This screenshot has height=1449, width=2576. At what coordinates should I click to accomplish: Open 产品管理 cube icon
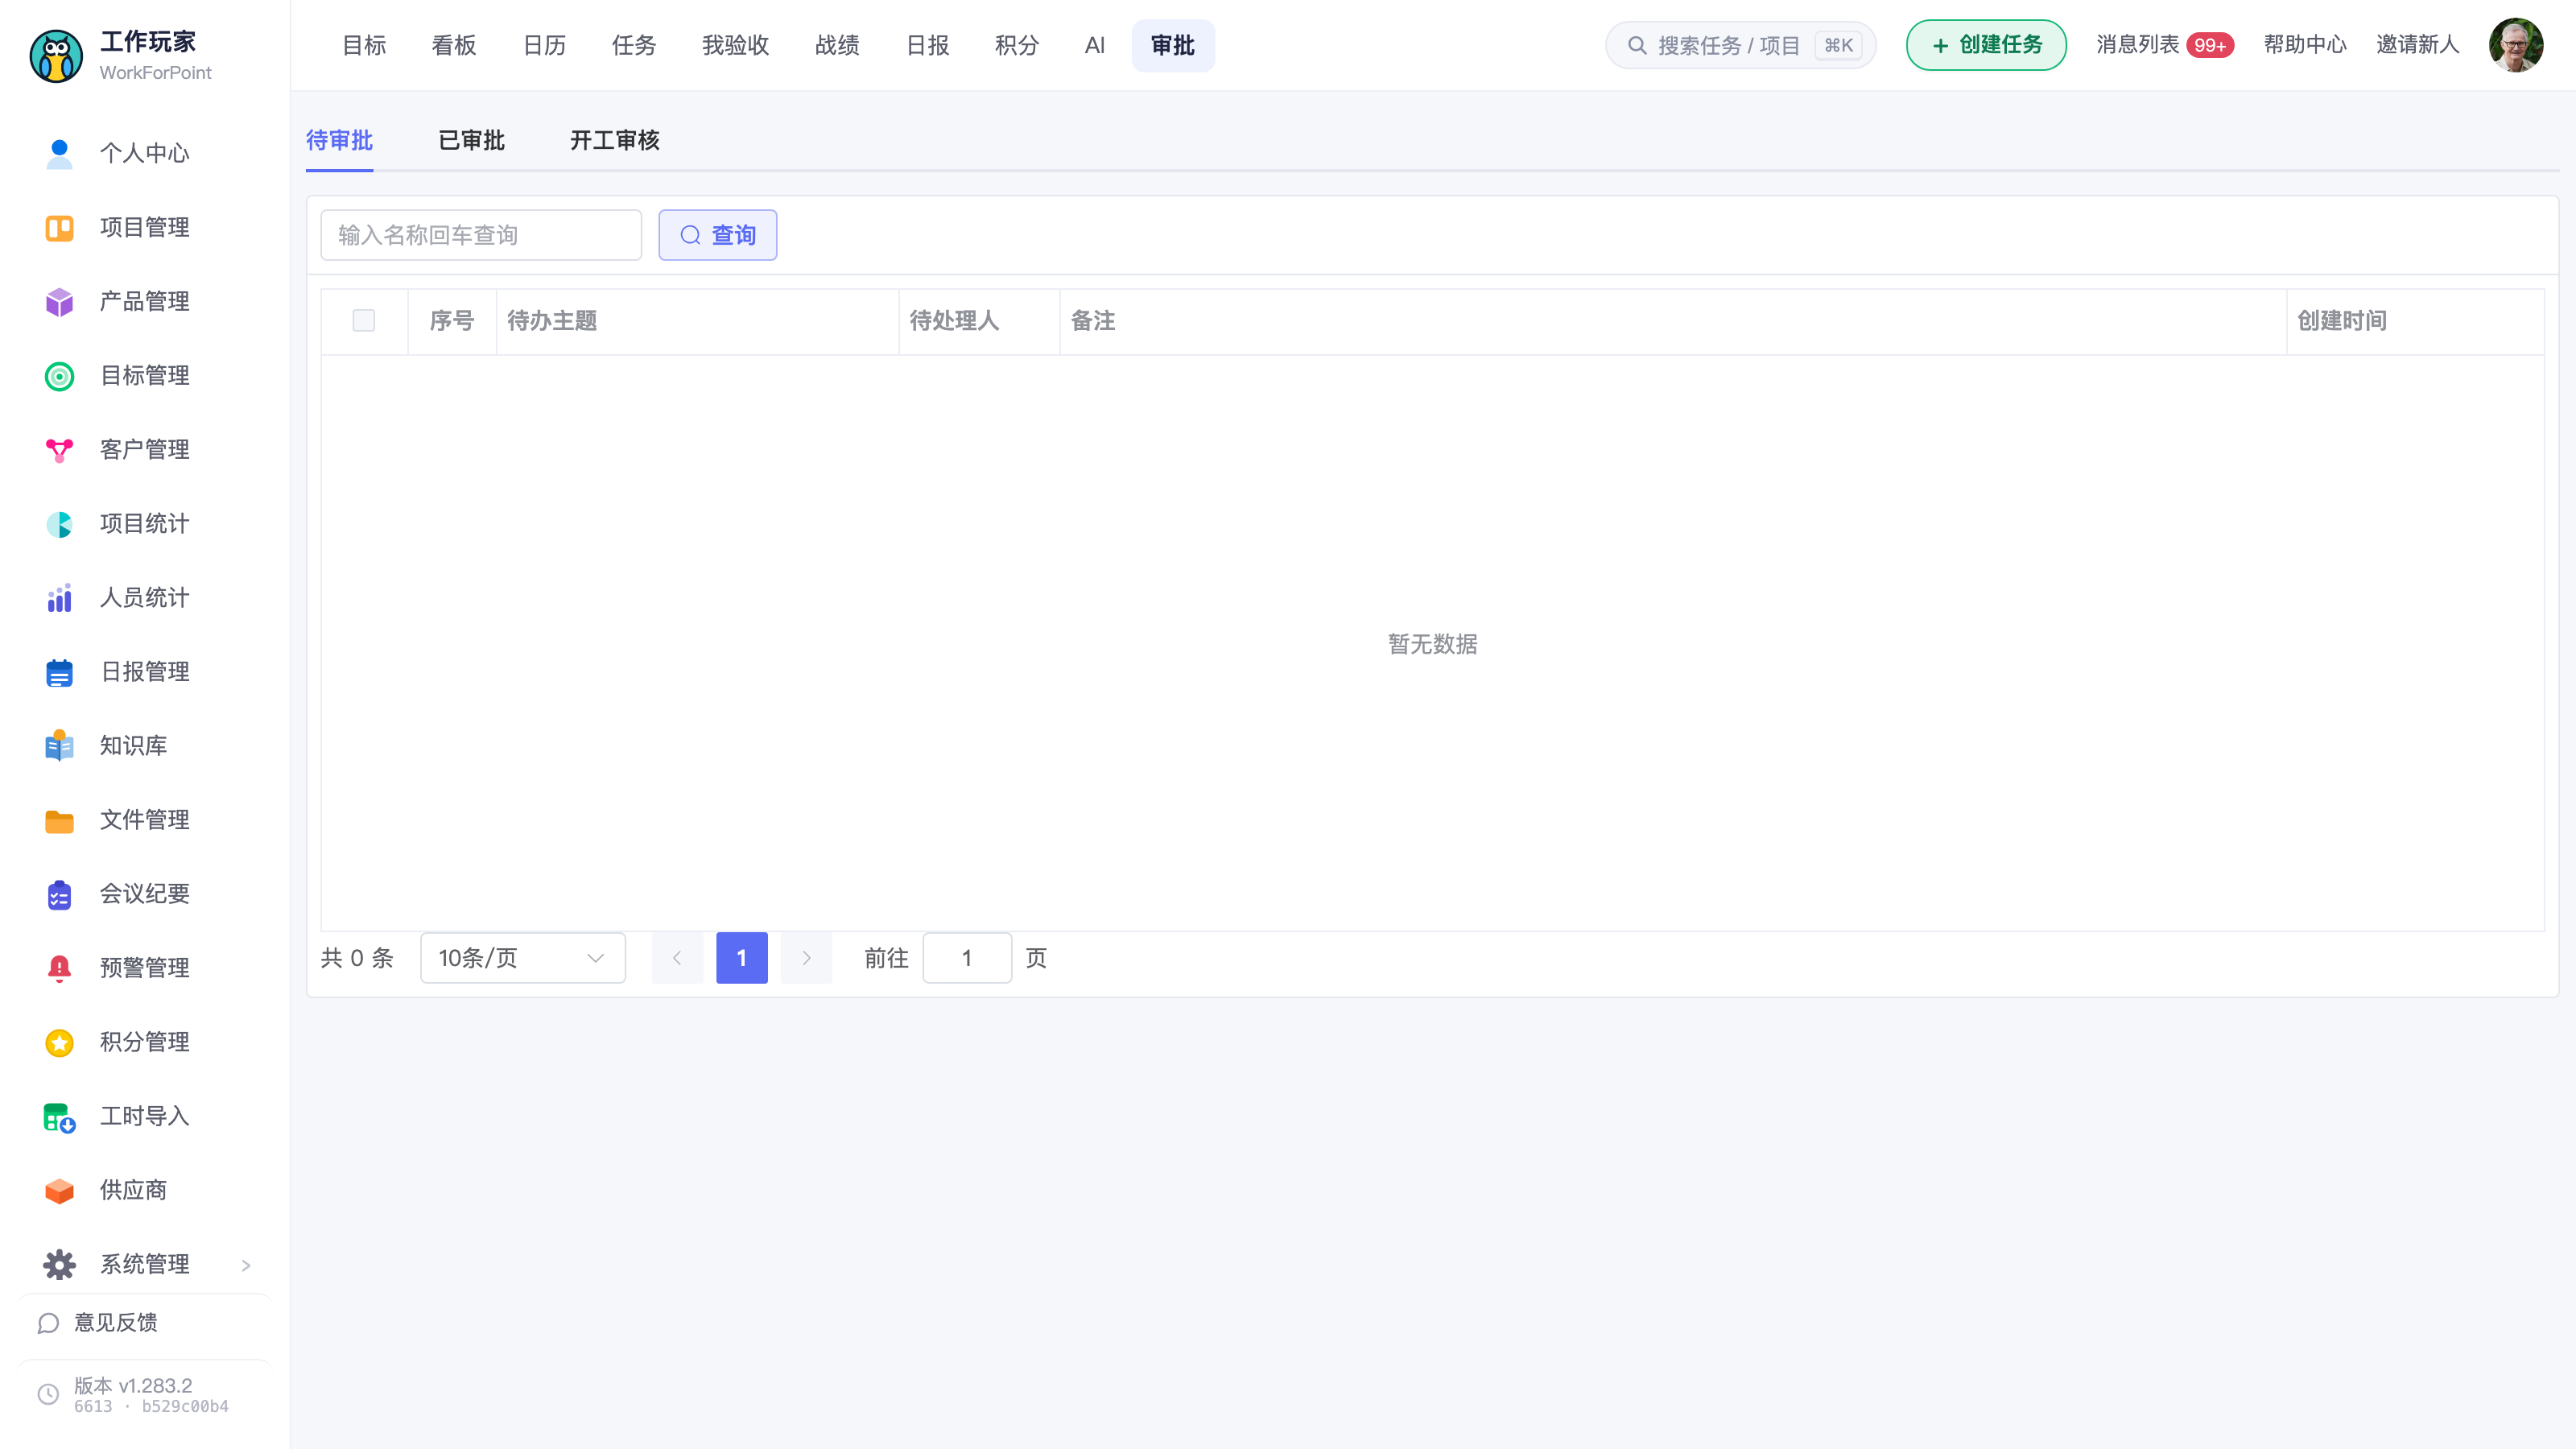coord(59,302)
